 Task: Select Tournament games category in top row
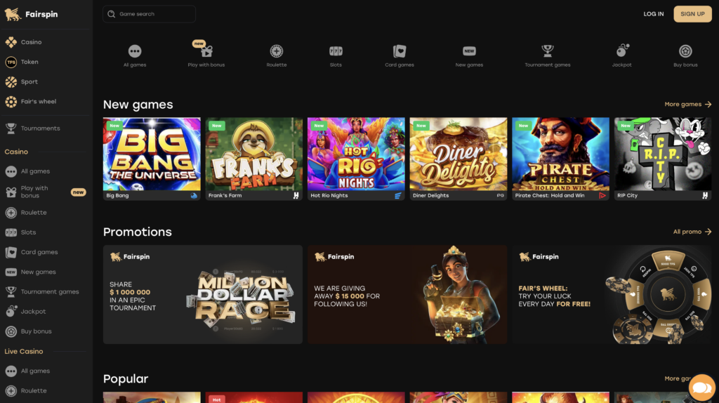click(548, 56)
